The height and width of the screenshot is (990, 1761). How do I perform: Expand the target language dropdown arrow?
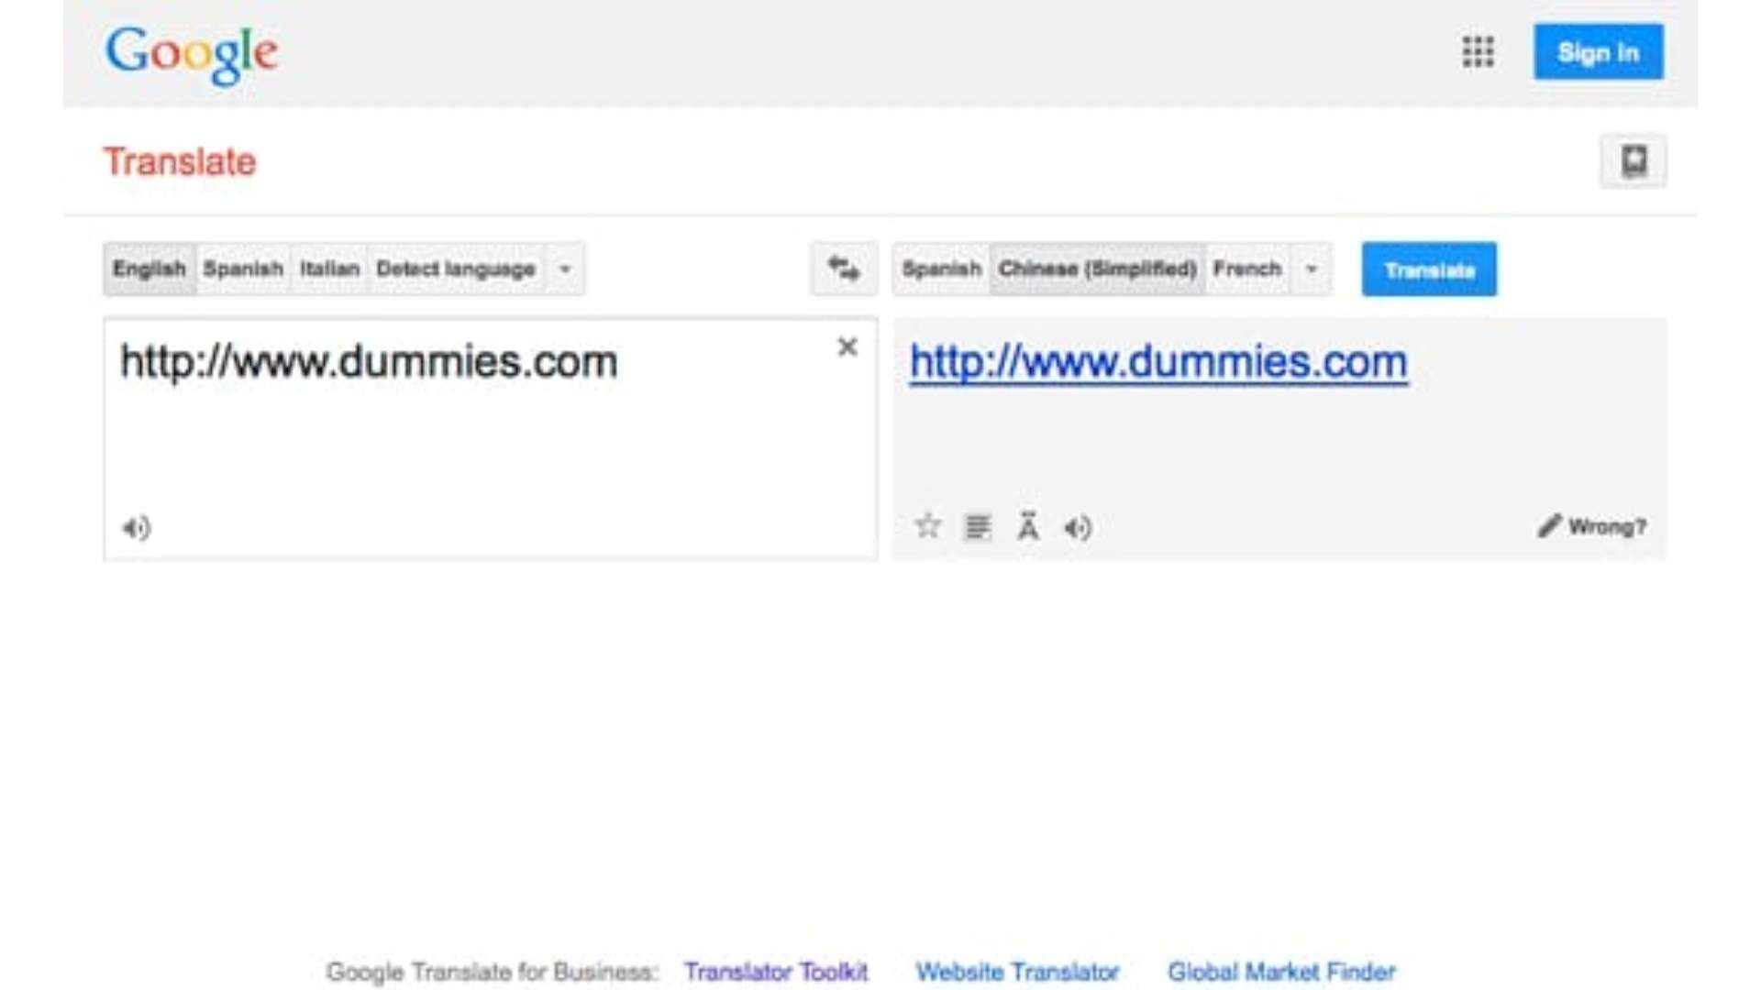pos(1312,269)
